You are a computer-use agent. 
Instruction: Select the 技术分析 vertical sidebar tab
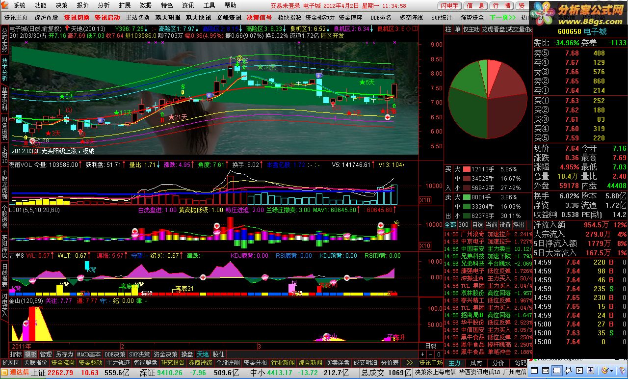click(x=4, y=69)
